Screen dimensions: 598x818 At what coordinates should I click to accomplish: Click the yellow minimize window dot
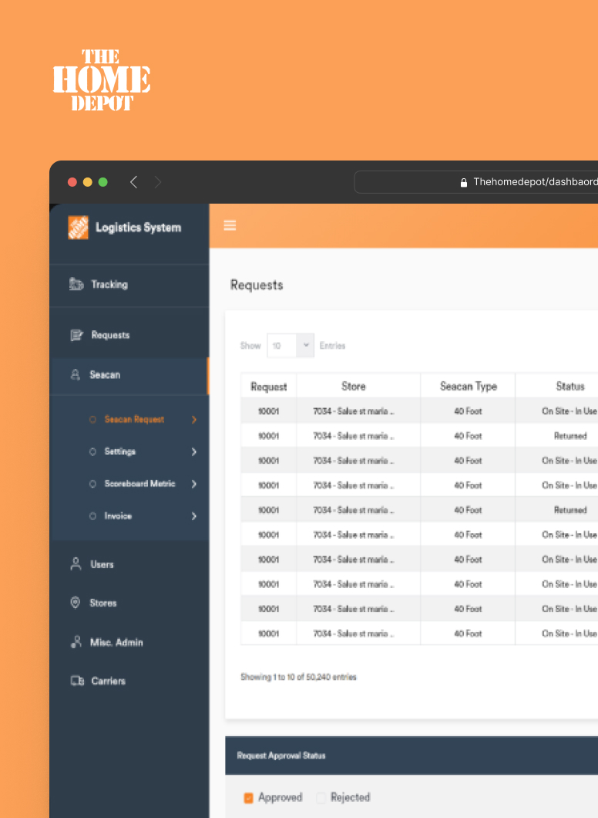pos(88,182)
